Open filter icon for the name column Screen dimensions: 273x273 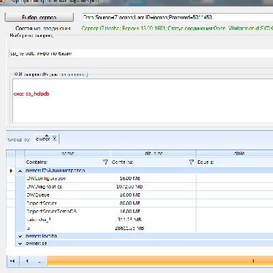[x=105, y=162]
